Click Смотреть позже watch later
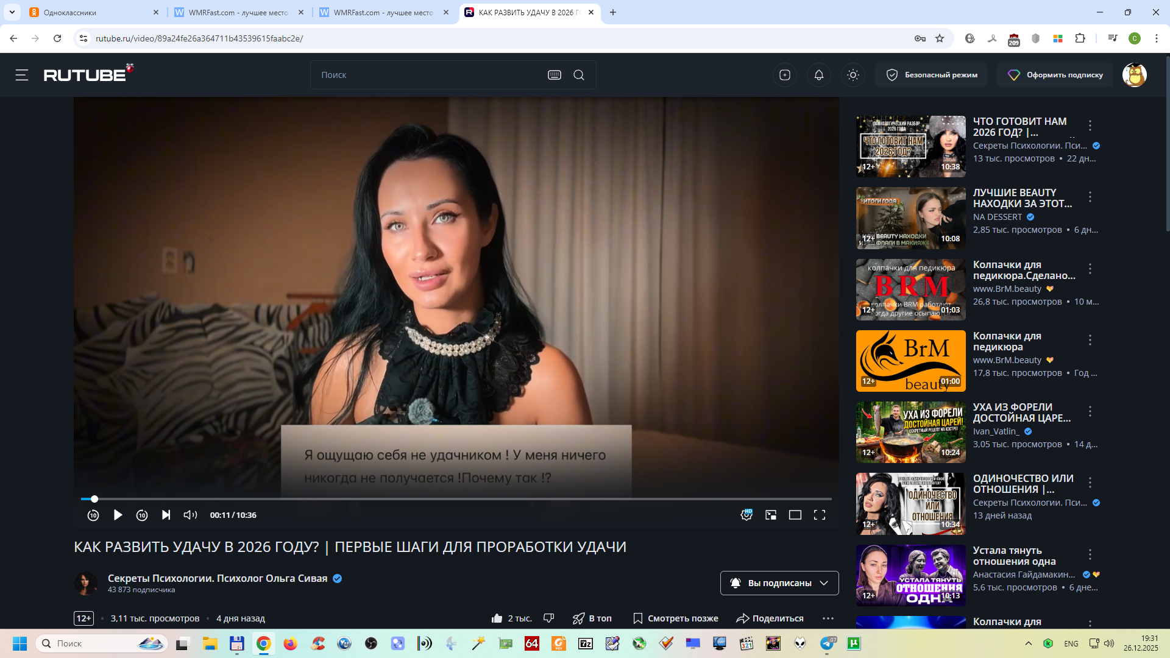The width and height of the screenshot is (1170, 658). click(676, 618)
